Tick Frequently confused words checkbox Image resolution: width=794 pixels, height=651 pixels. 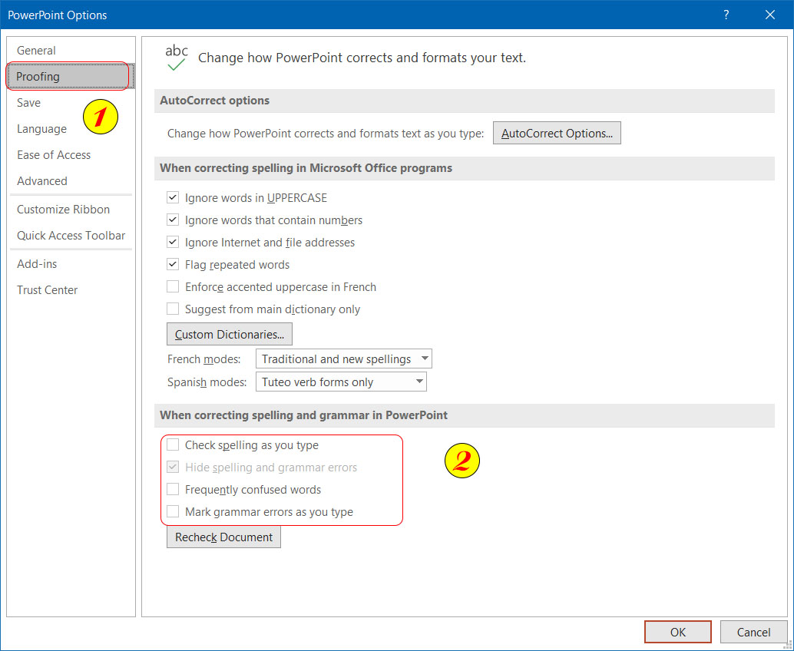173,490
